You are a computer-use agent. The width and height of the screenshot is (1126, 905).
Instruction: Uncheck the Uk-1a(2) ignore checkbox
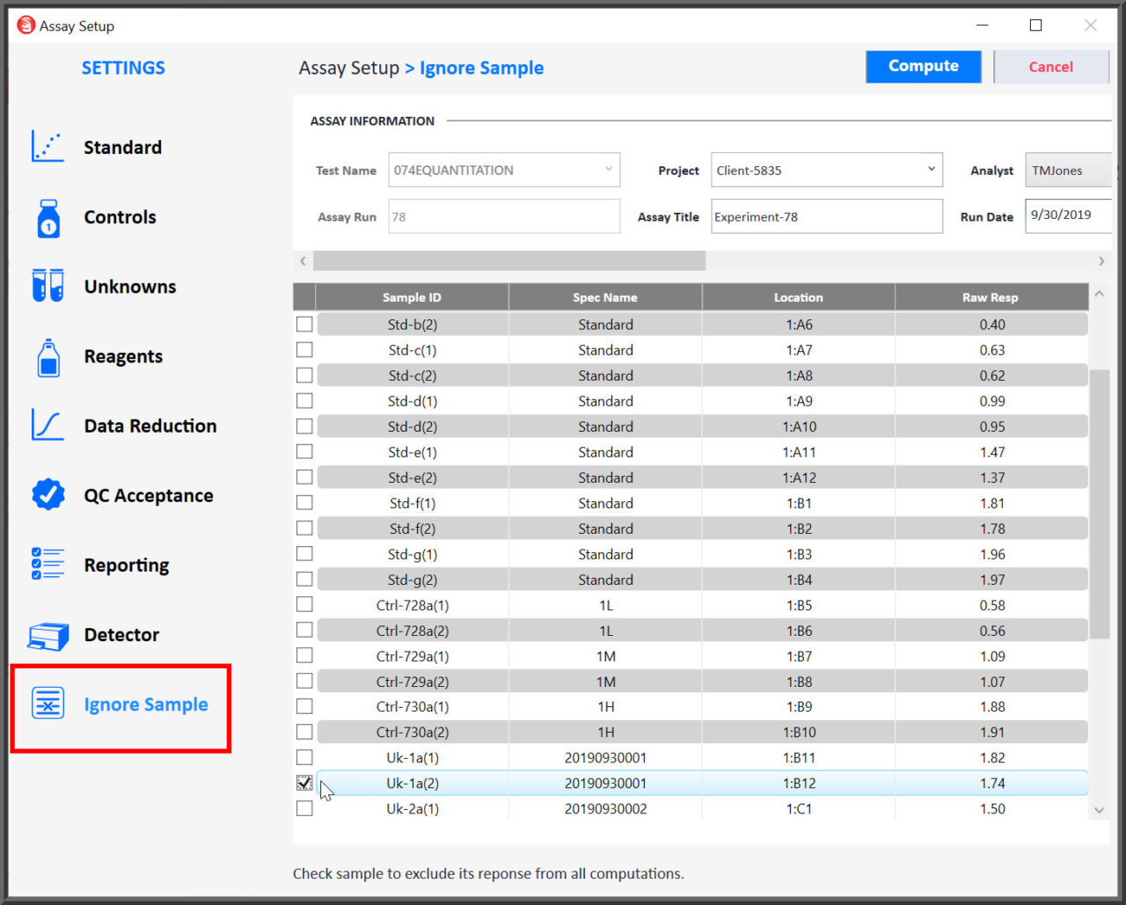pos(304,783)
